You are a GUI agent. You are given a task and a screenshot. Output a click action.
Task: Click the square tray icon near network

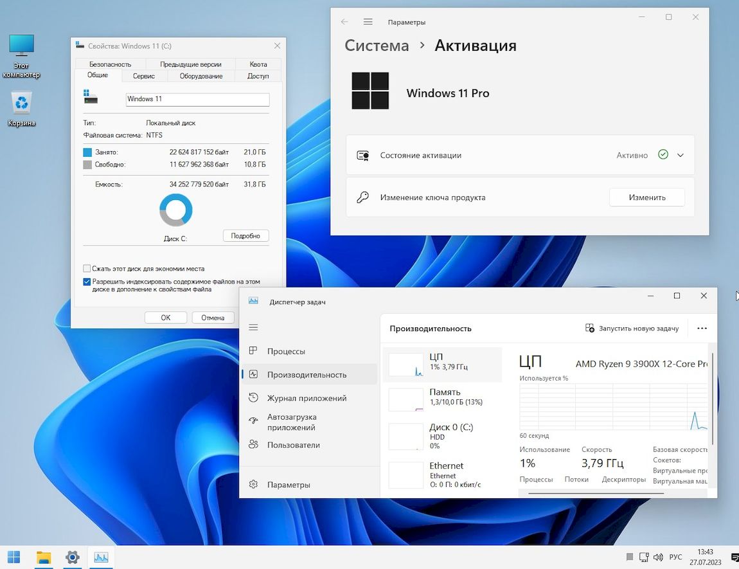click(630, 557)
